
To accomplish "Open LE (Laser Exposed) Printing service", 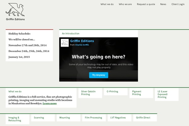I will tap(167, 94).
